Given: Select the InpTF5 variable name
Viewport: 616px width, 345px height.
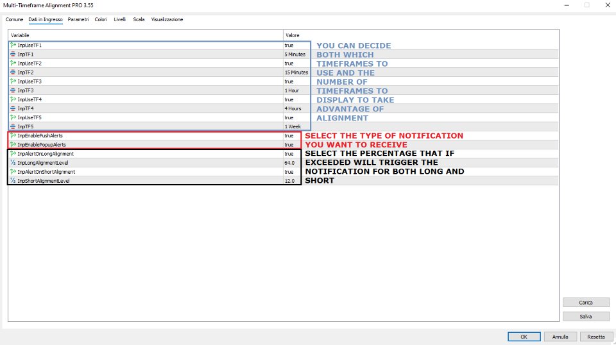Looking at the screenshot, I should click(26, 126).
